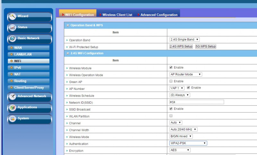Open the Authentication WPA2-PSK dropdown
257x155 pixels.
pyautogui.click(x=188, y=143)
